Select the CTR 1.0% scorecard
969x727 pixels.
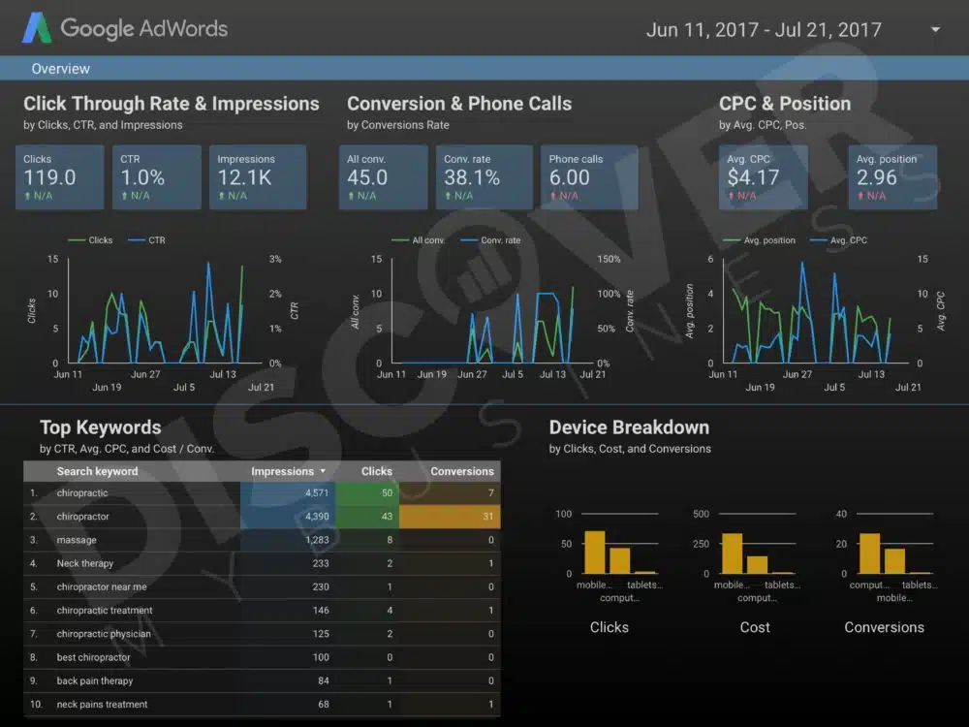(156, 177)
